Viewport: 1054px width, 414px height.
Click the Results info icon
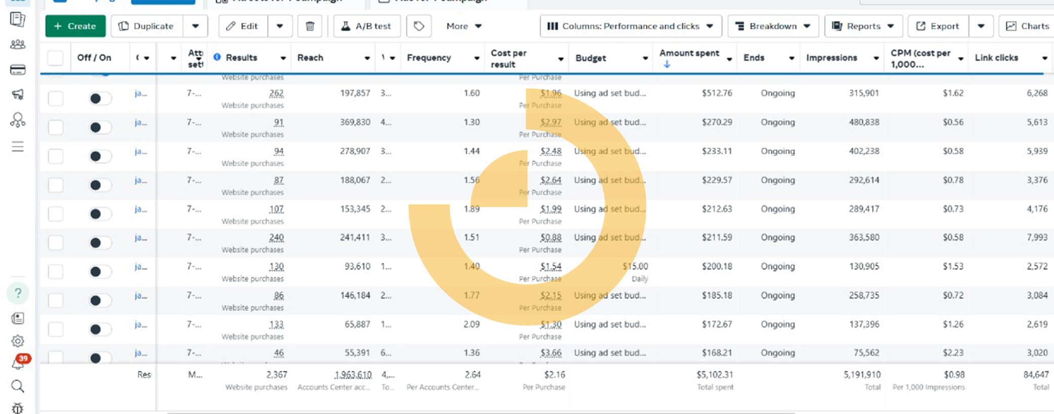[x=217, y=57]
